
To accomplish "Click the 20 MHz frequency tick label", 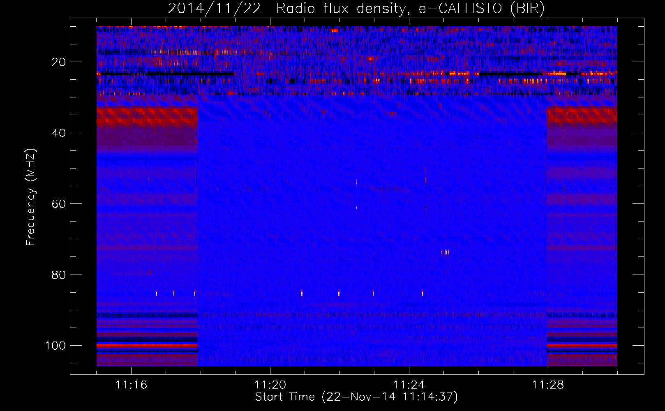I will (x=59, y=62).
